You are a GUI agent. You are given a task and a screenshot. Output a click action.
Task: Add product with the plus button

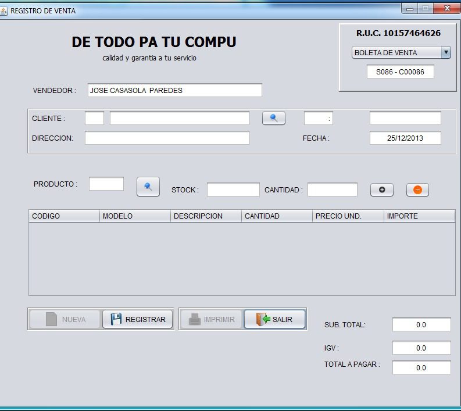point(381,190)
